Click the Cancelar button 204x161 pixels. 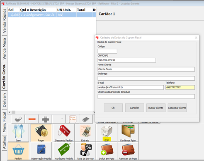pos(134,108)
